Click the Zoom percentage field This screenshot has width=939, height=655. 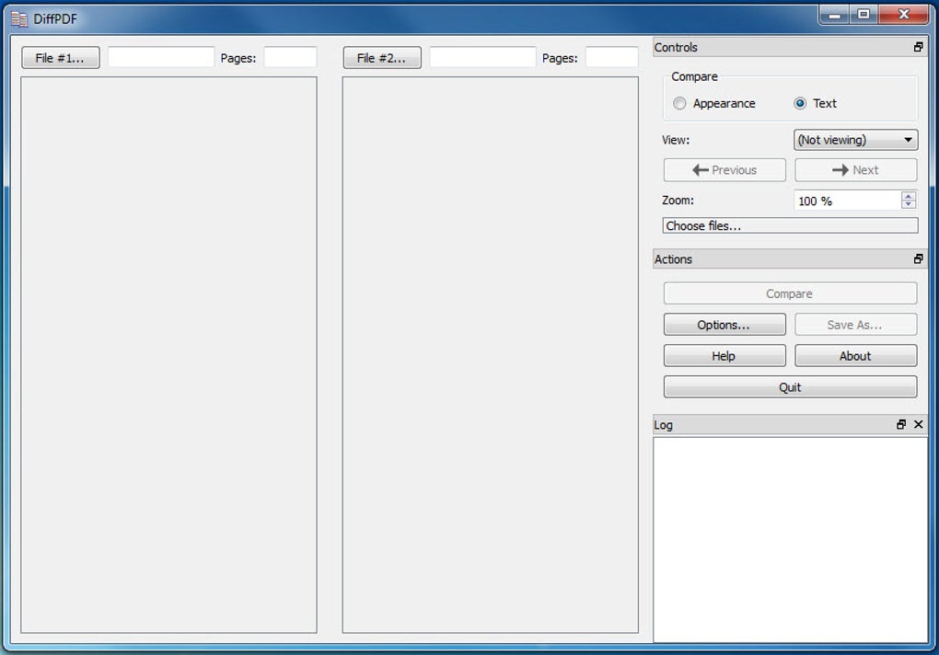pyautogui.click(x=842, y=200)
